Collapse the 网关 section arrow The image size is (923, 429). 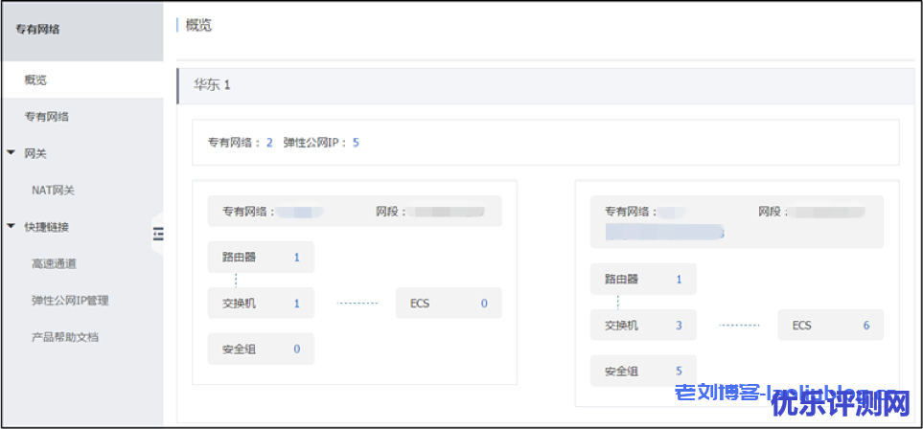[x=12, y=153]
